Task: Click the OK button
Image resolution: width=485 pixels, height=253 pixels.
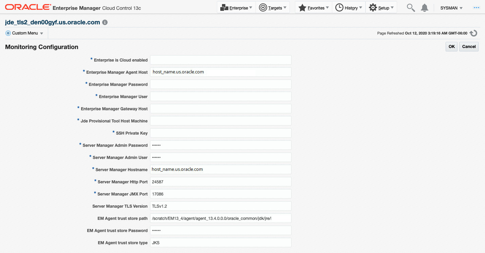Action: pyautogui.click(x=451, y=47)
